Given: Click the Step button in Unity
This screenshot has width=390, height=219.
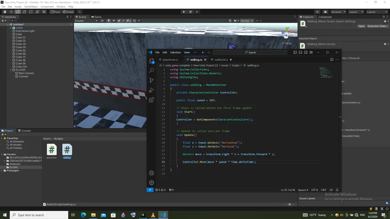Looking at the screenshot, I should click(197, 12).
